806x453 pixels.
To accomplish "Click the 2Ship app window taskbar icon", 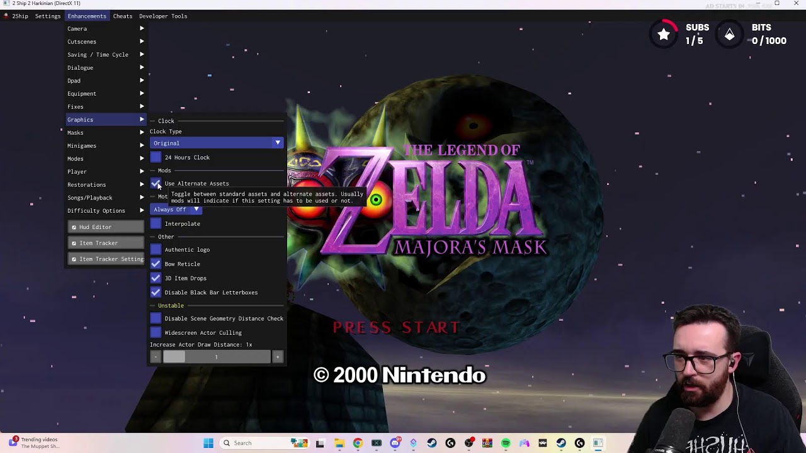I will point(598,443).
